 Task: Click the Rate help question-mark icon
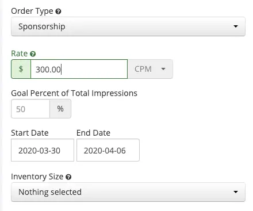(x=33, y=54)
